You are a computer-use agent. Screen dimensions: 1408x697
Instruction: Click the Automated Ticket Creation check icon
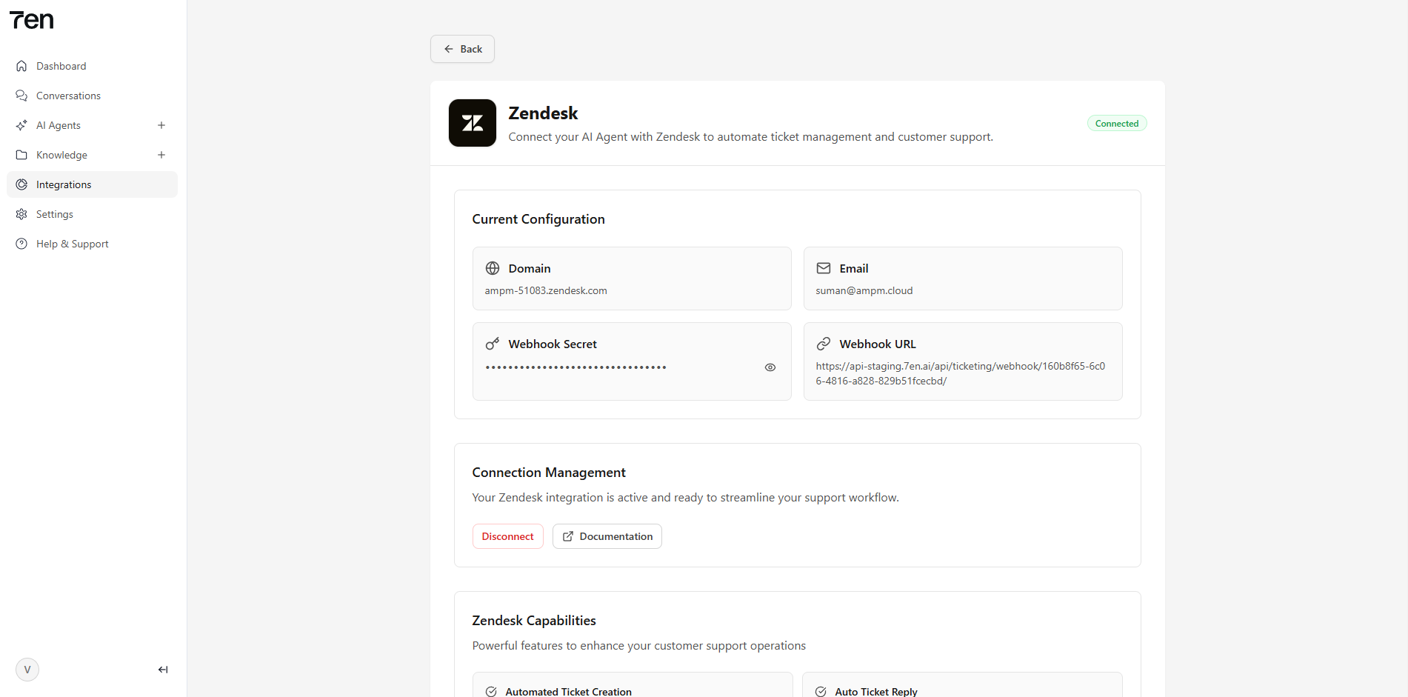tap(490, 691)
